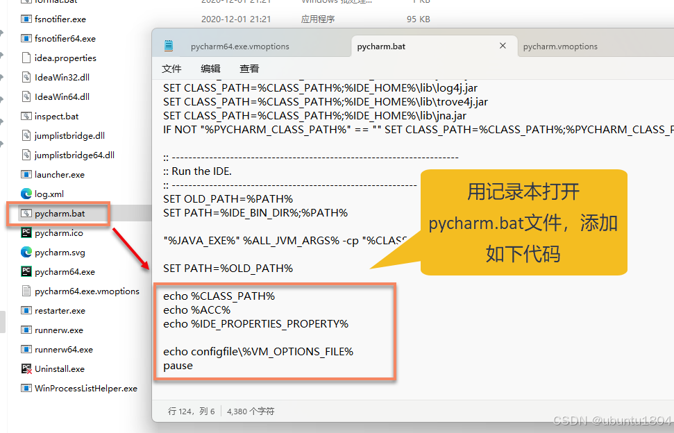Screen dimensions: 674x433
Task: Select the pycharm.bat file name in Explorer
Action: pos(60,214)
